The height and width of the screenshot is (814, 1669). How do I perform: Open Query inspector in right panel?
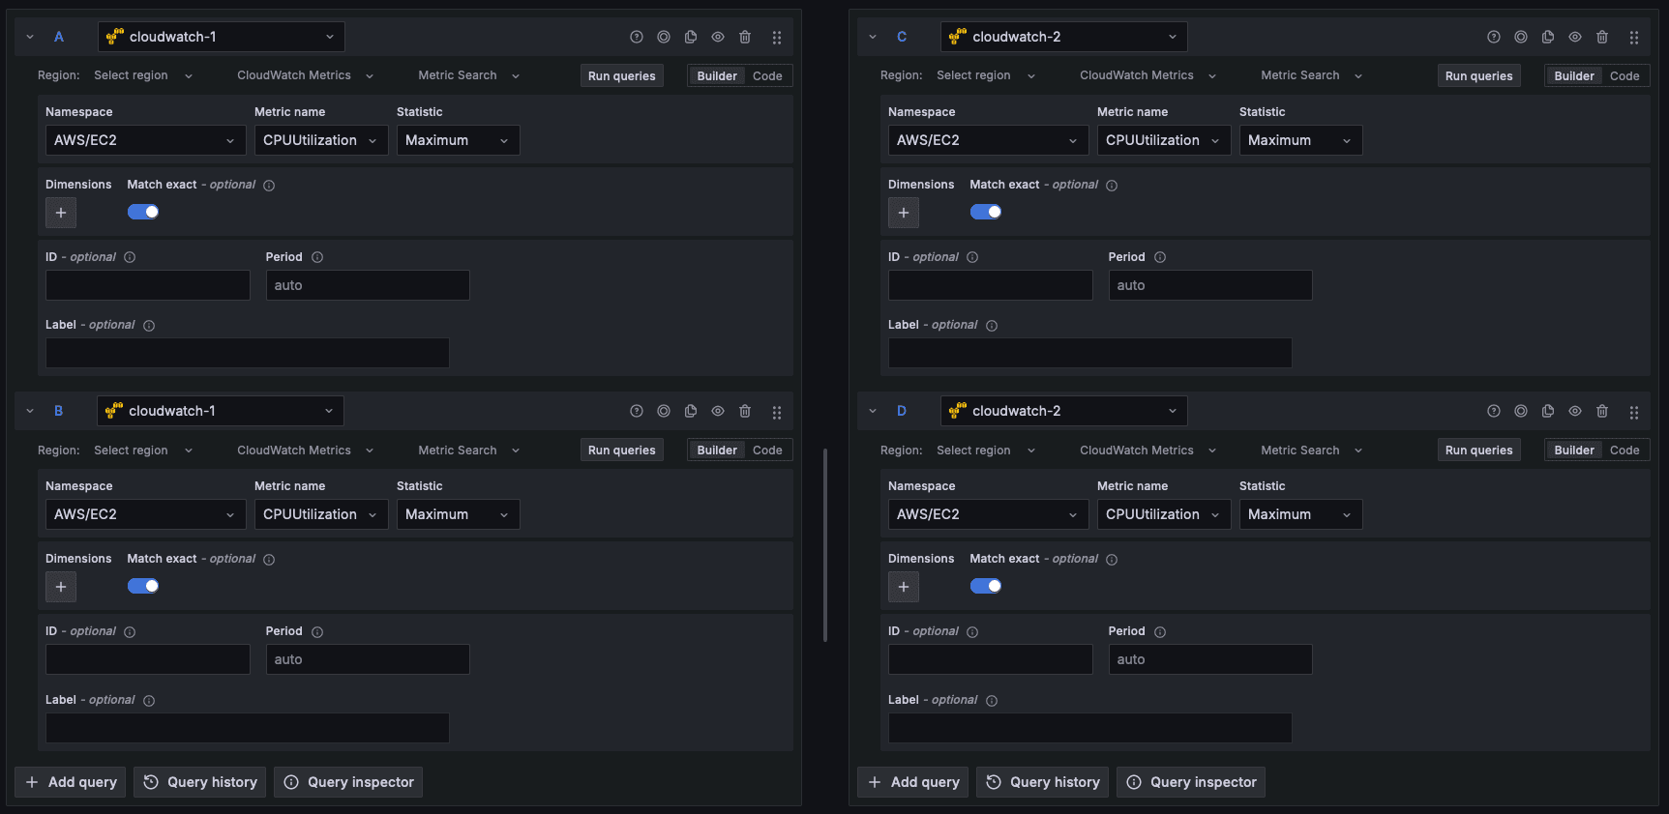click(x=1191, y=782)
